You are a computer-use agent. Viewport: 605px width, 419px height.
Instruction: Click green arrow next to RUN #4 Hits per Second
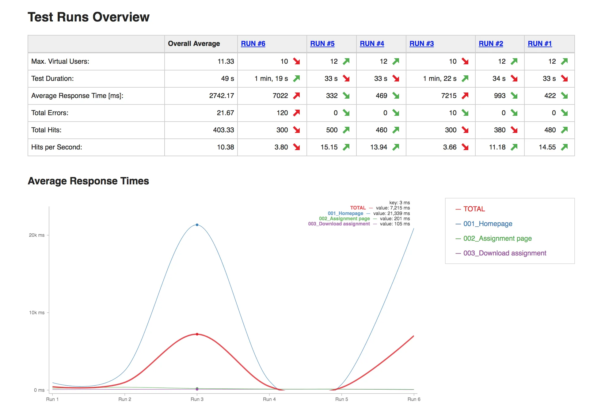pos(396,147)
